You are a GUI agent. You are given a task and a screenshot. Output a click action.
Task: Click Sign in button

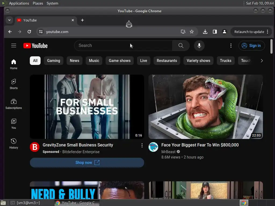coord(251,46)
